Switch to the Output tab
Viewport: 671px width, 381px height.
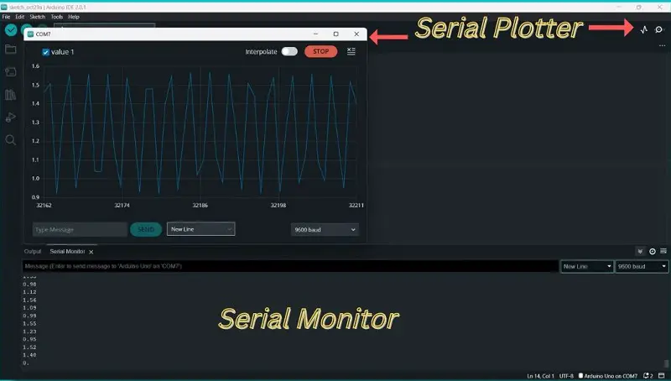click(x=33, y=251)
